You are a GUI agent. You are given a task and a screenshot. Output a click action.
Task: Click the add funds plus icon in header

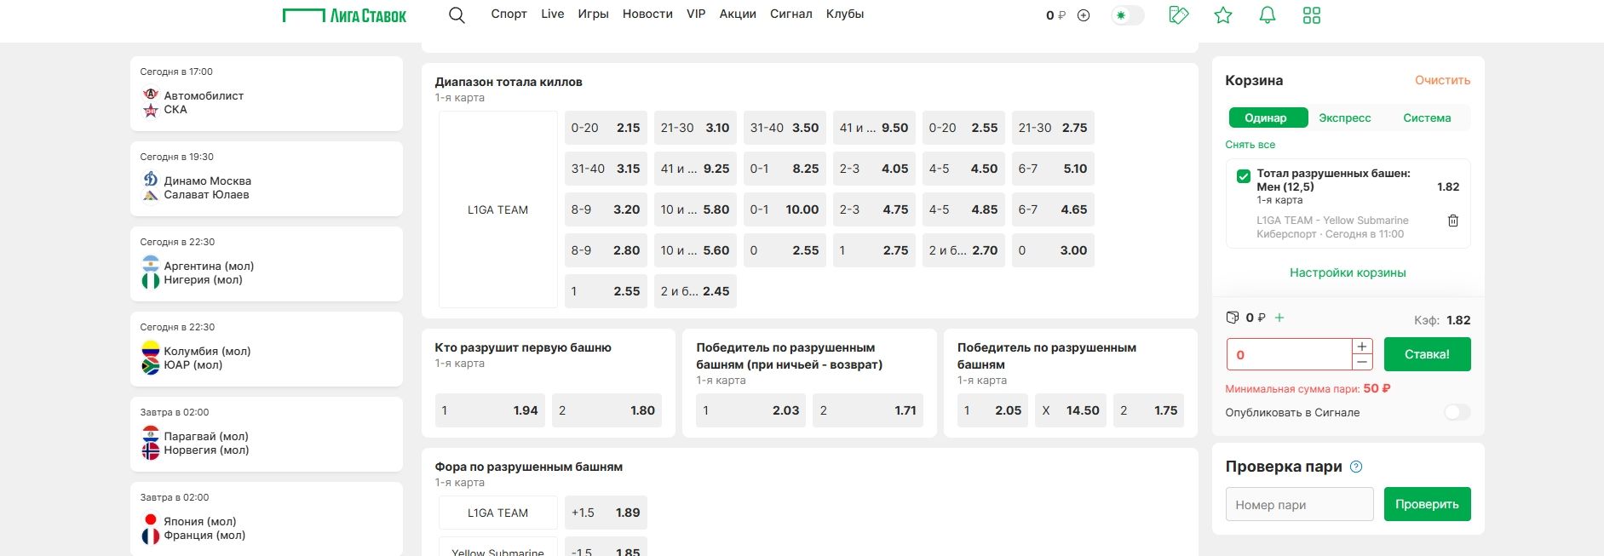[x=1084, y=15]
